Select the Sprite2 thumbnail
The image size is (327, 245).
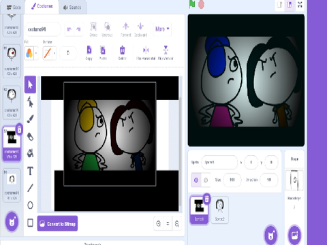coord(219,210)
